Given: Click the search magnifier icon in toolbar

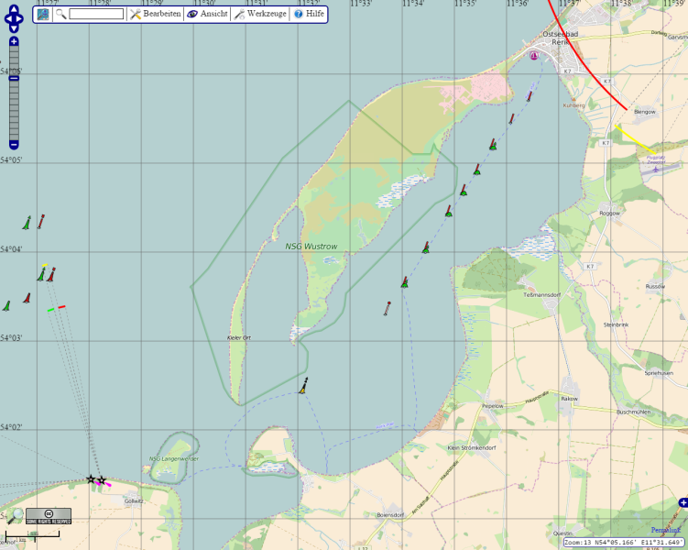Looking at the screenshot, I should 60,15.
